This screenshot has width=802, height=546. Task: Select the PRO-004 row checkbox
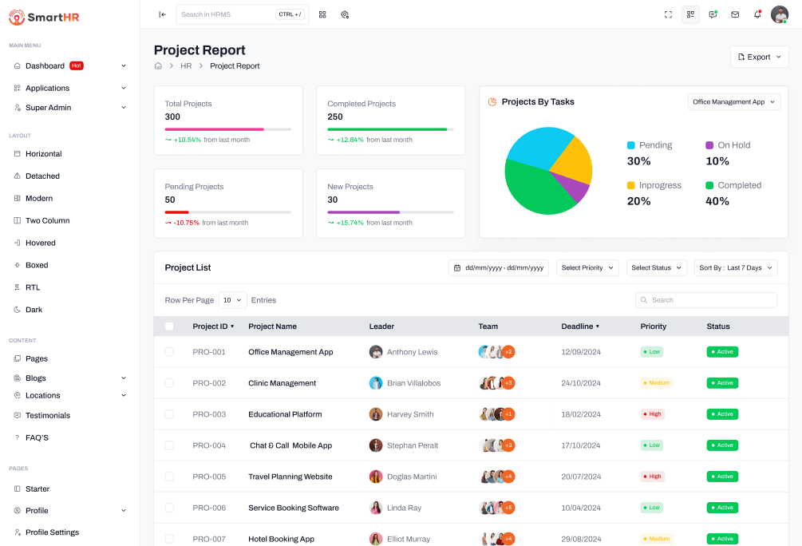point(169,445)
